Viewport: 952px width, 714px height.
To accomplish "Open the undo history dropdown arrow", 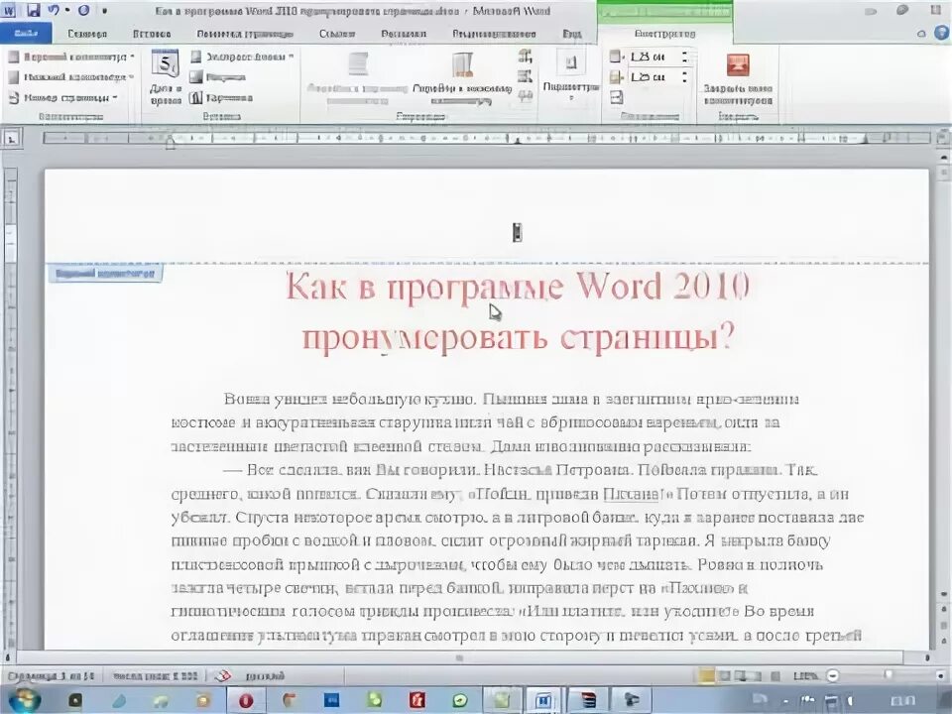I will [66, 10].
